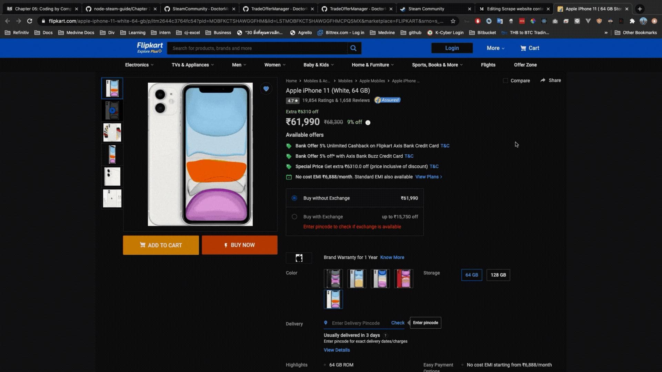Click the browser back arrow
This screenshot has height=372, width=662.
coord(7,21)
